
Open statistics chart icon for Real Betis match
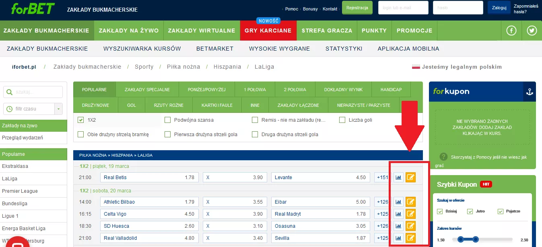(398, 178)
